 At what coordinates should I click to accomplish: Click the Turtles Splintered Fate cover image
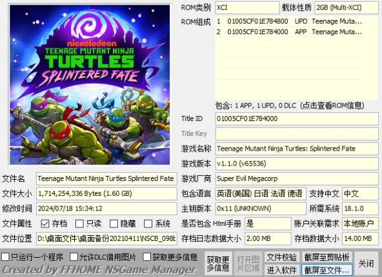[x=90, y=84]
